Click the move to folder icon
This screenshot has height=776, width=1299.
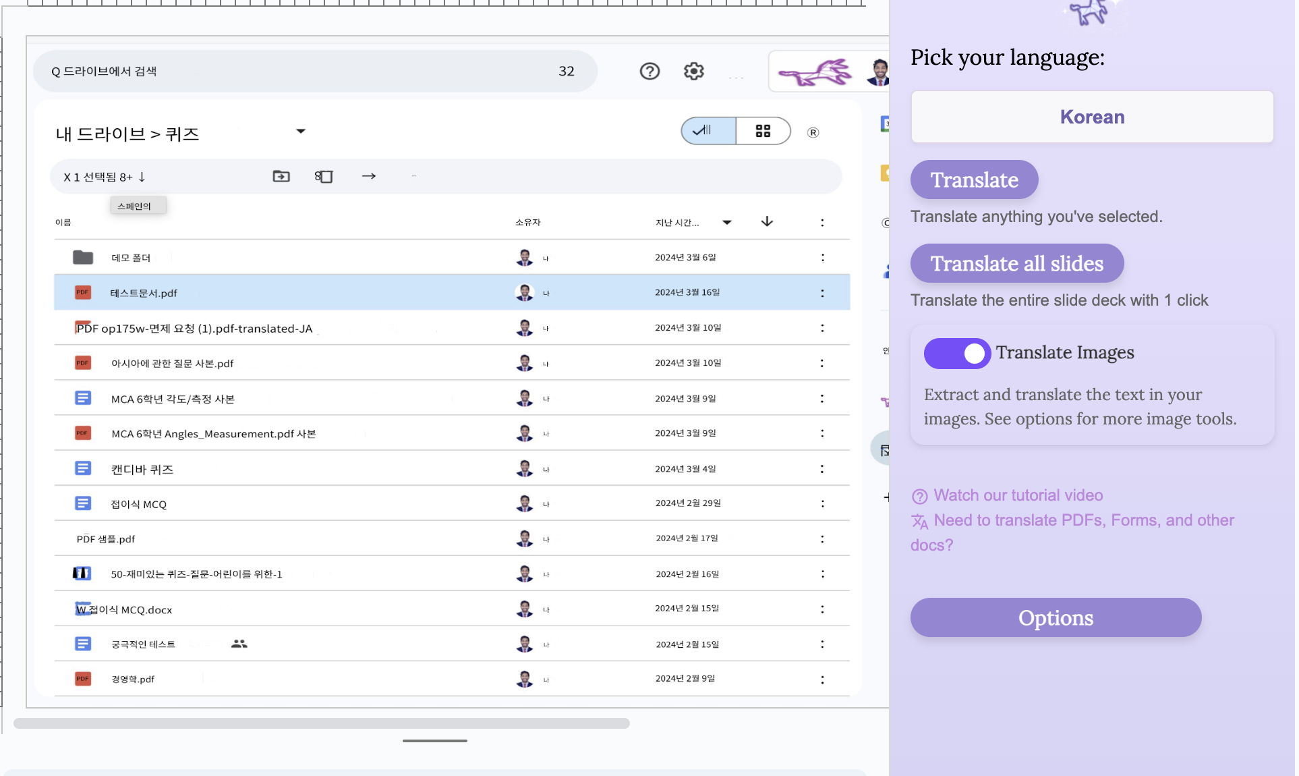[x=281, y=176]
